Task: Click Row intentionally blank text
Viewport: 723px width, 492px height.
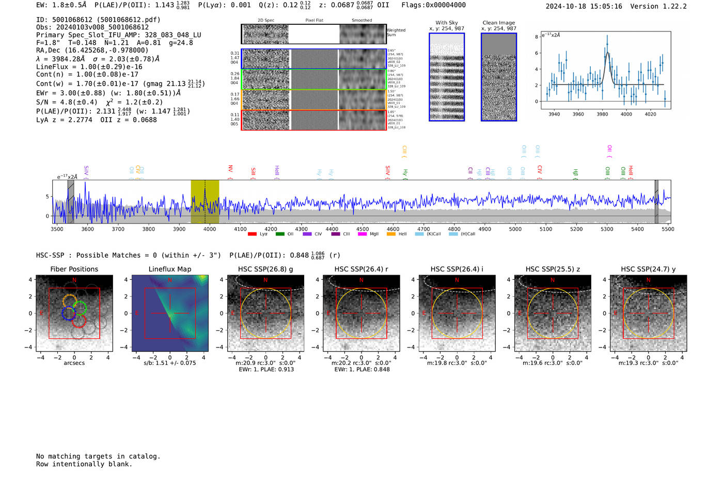Action: click(x=84, y=464)
